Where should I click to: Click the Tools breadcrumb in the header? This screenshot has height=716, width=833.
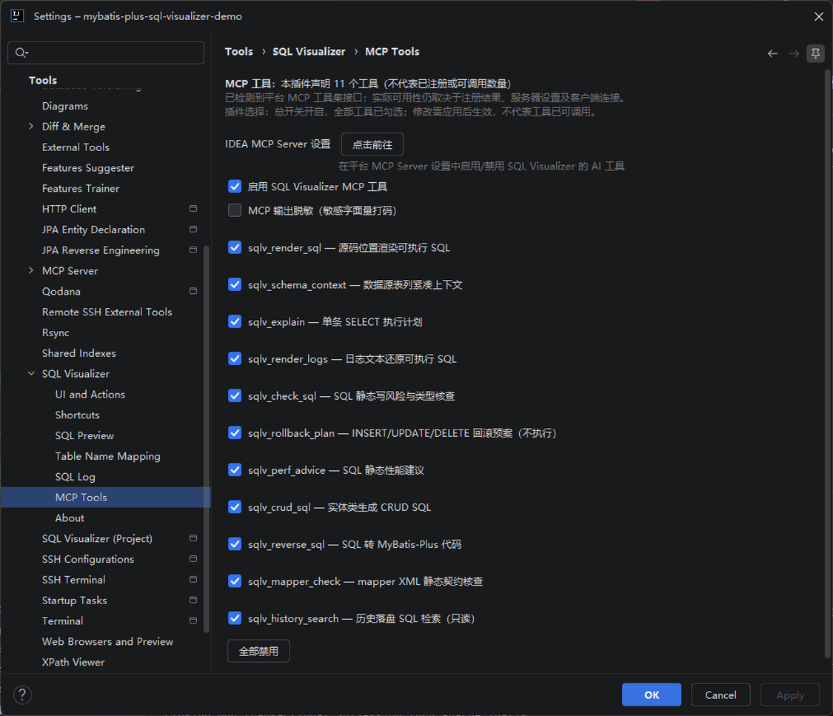[239, 52]
